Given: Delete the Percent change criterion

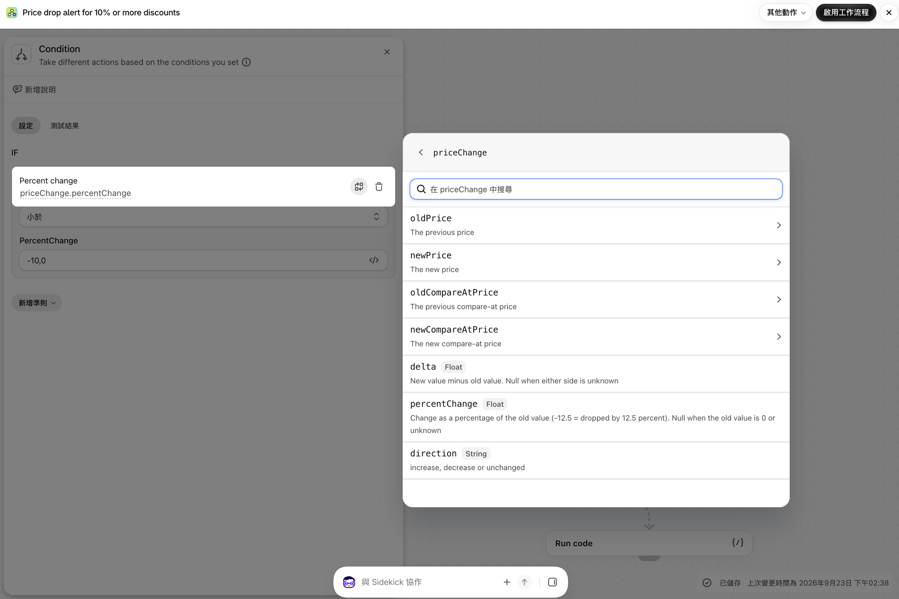Looking at the screenshot, I should click(379, 187).
